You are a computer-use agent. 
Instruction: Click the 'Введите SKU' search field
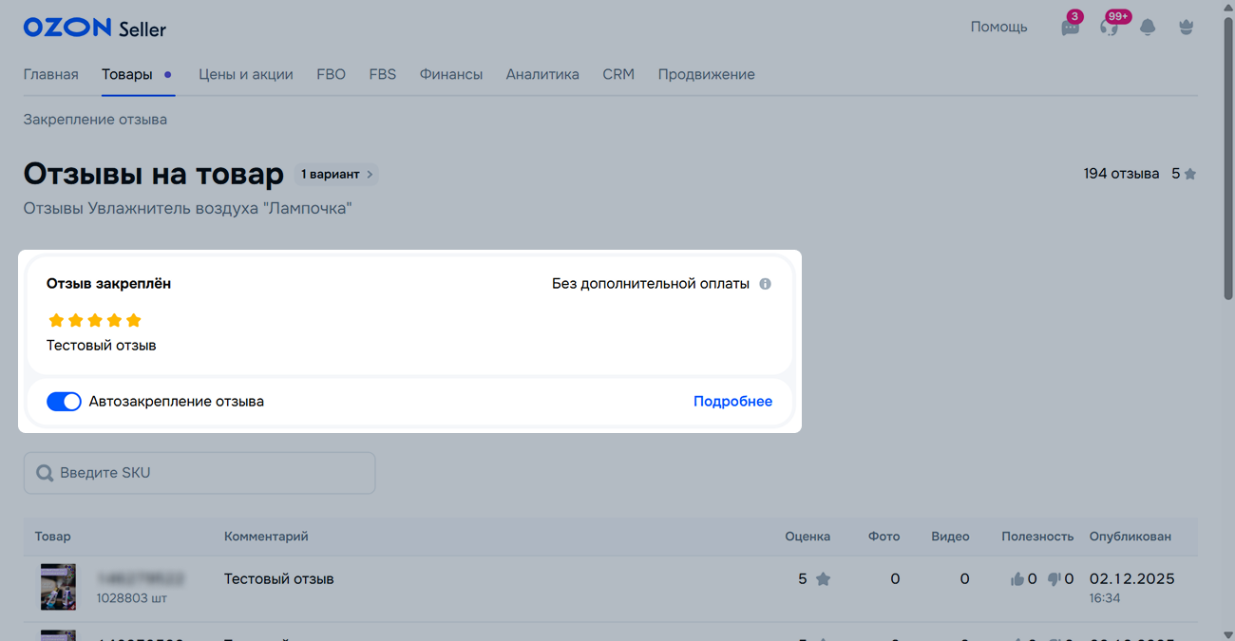199,473
